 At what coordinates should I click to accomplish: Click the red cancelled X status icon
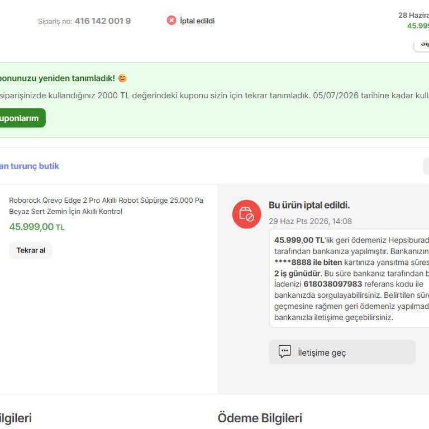171,20
